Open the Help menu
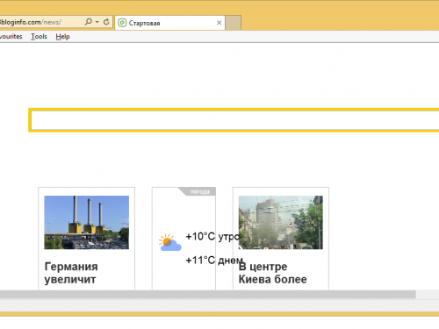 pos(62,37)
